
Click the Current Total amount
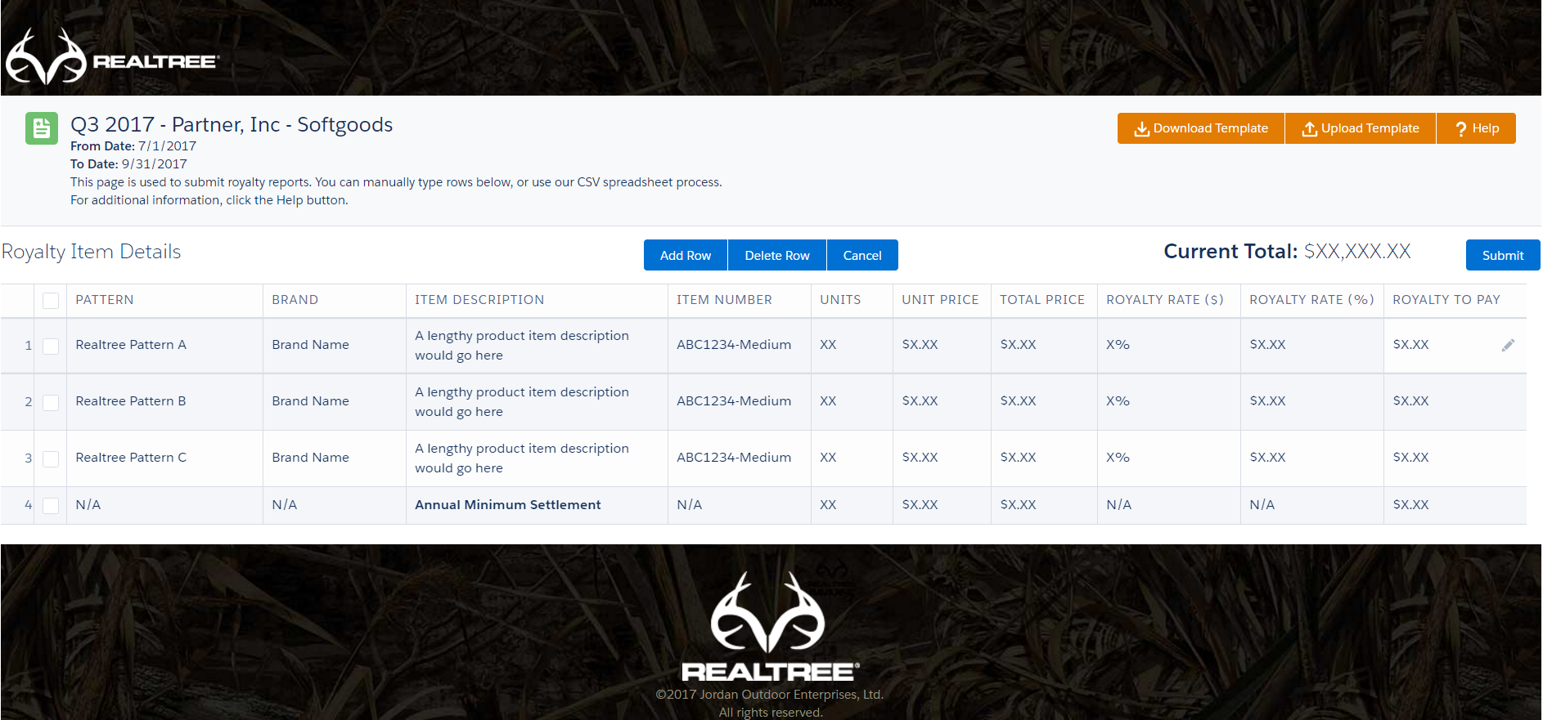pos(1357,252)
